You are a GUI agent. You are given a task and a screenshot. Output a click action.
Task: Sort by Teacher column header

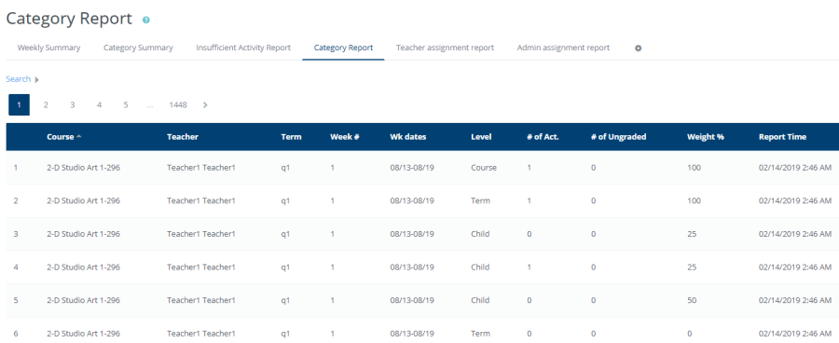pos(183,137)
